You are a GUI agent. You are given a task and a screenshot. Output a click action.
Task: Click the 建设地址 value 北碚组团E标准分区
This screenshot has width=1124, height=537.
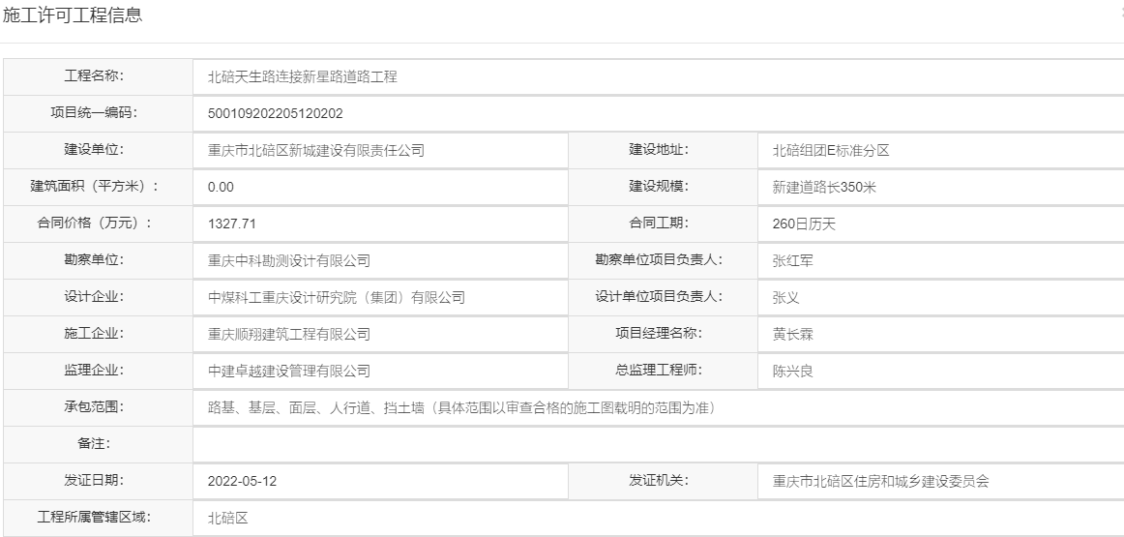pos(831,151)
